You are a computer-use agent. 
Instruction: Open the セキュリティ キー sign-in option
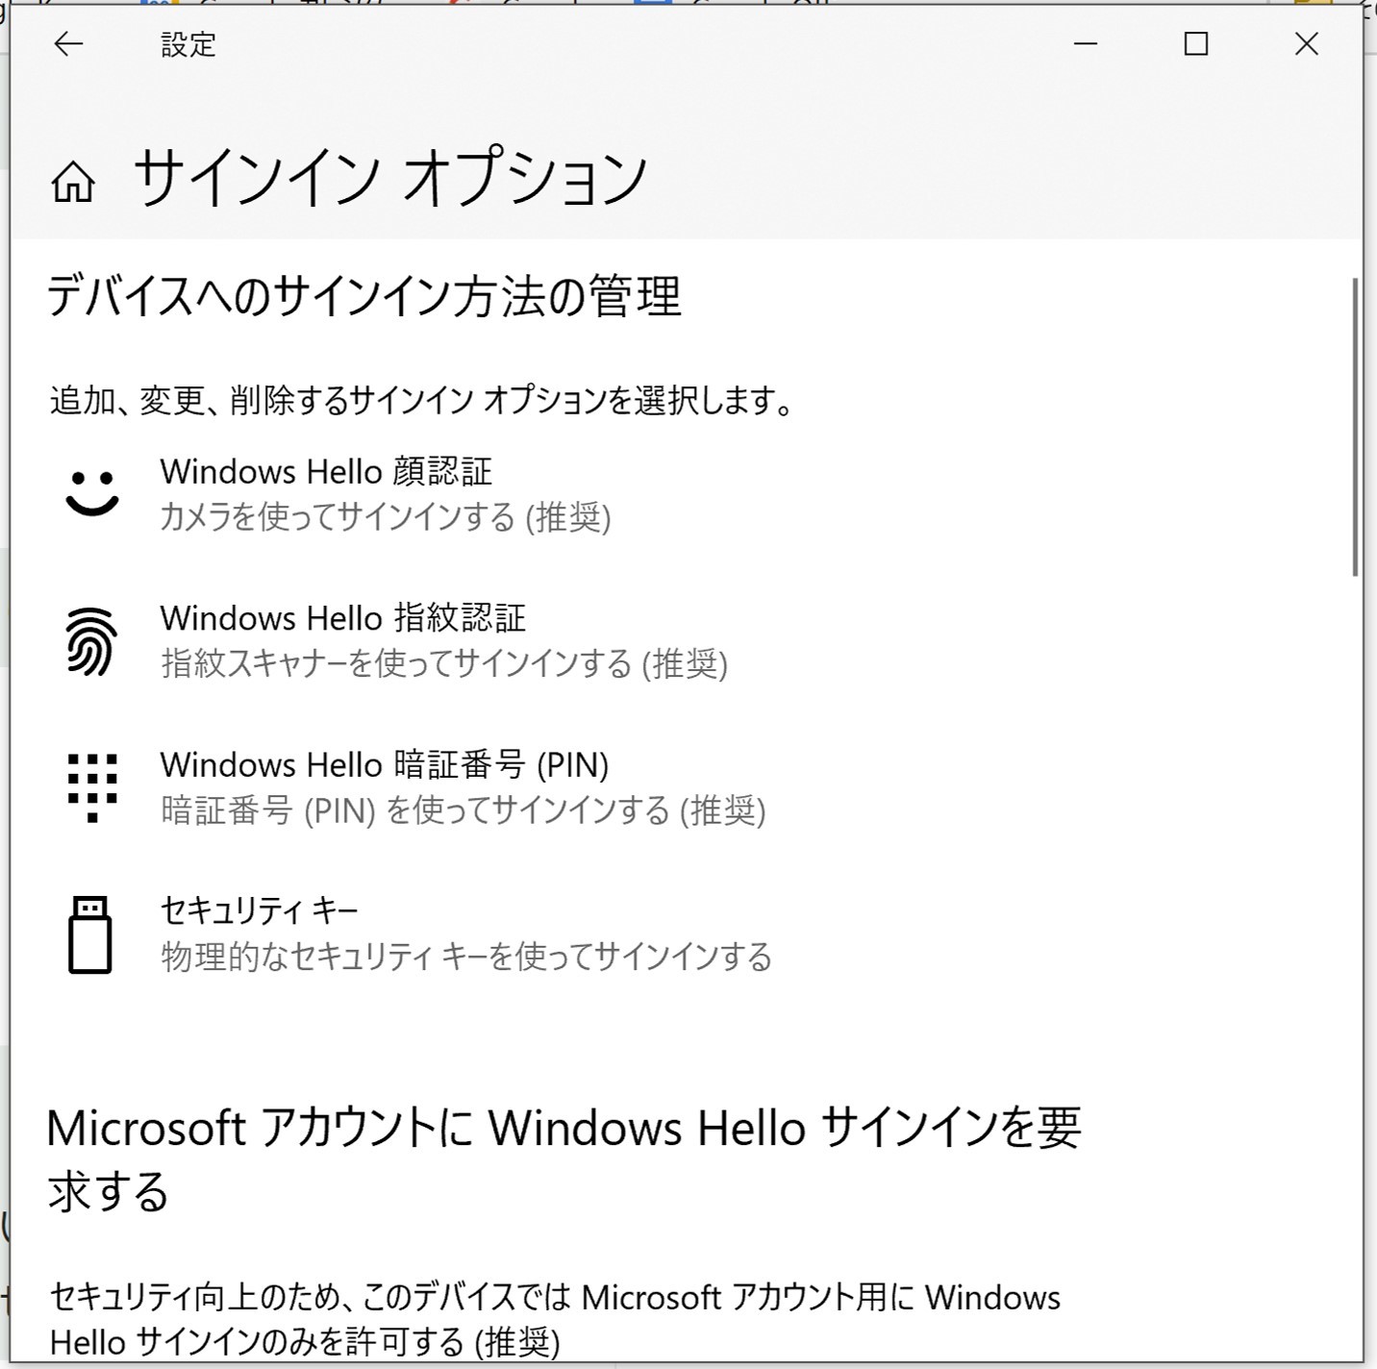(x=259, y=910)
